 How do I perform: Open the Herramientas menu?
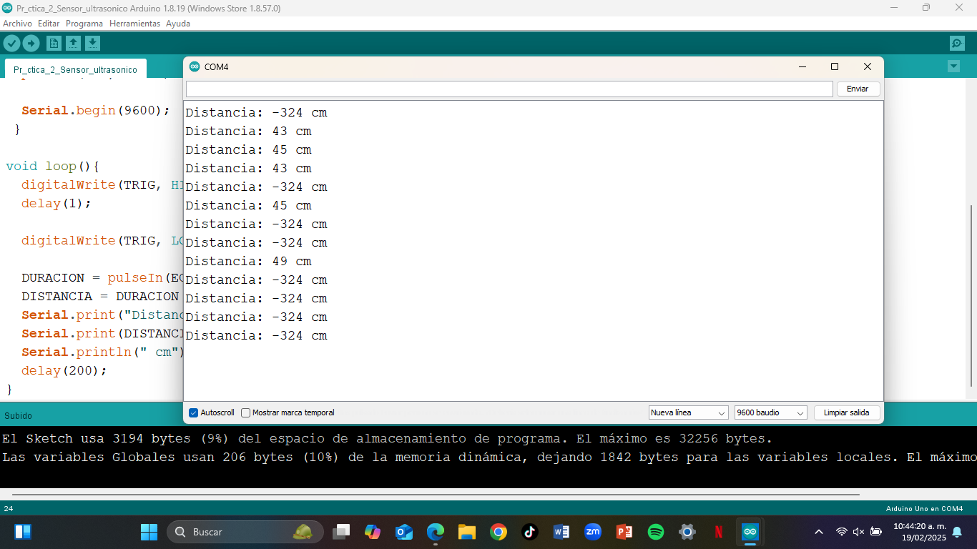134,24
